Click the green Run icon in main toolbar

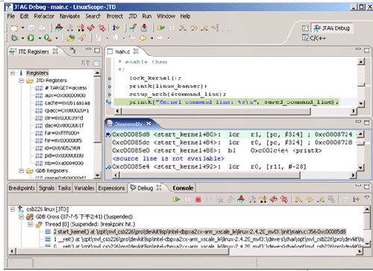click(31, 38)
